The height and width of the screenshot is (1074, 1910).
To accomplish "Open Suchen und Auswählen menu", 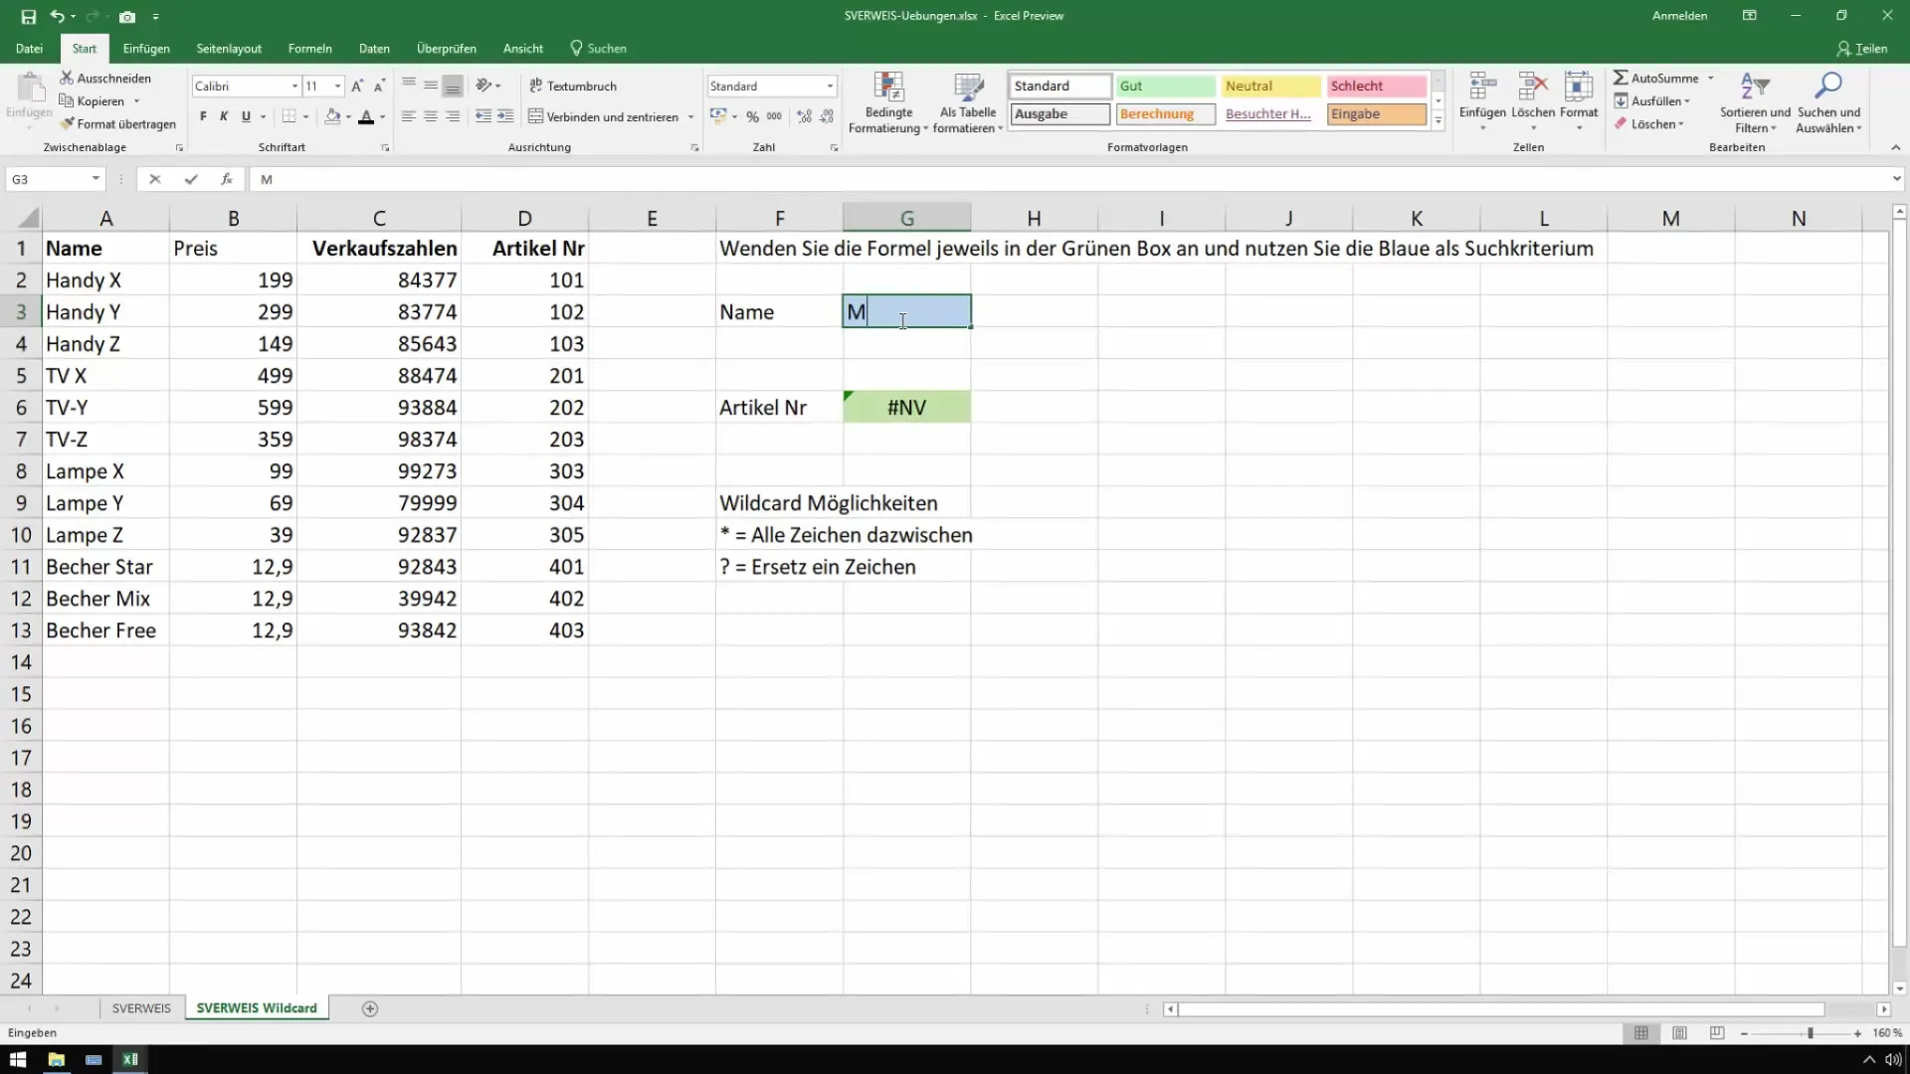I will coord(1828,102).
